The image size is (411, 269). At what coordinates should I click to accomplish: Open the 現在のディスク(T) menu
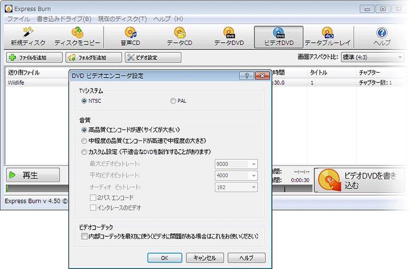[122, 19]
